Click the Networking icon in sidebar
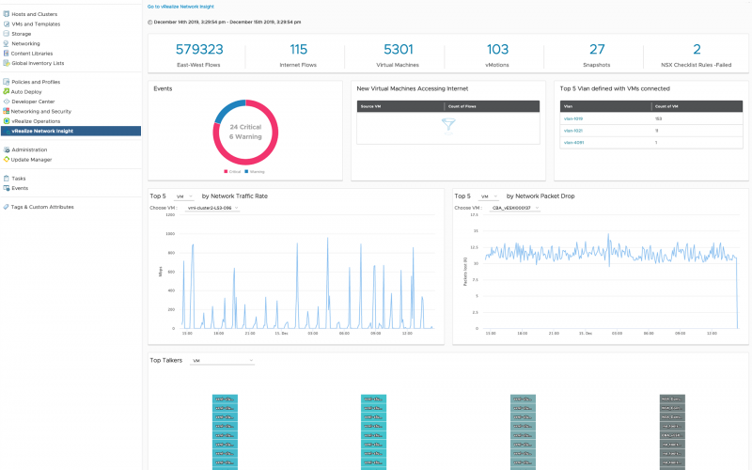The height and width of the screenshot is (470, 752). click(x=7, y=43)
